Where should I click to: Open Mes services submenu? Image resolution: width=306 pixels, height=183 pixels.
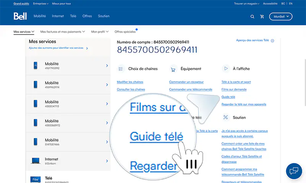[x=24, y=32]
